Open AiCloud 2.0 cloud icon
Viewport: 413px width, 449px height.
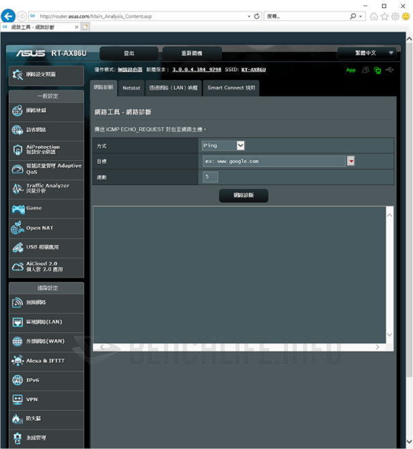[17, 267]
